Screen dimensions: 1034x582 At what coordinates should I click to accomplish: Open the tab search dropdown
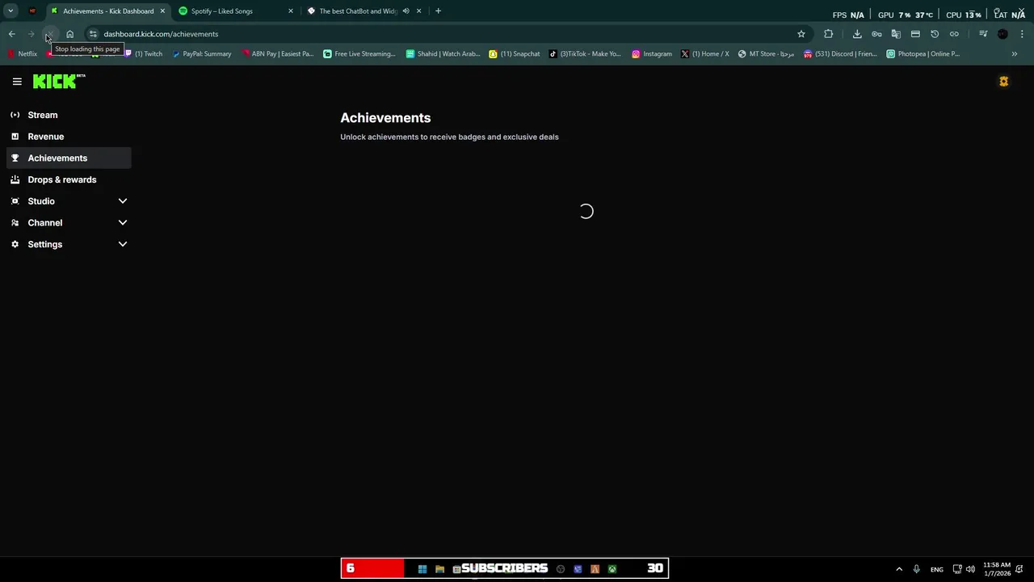click(x=11, y=11)
